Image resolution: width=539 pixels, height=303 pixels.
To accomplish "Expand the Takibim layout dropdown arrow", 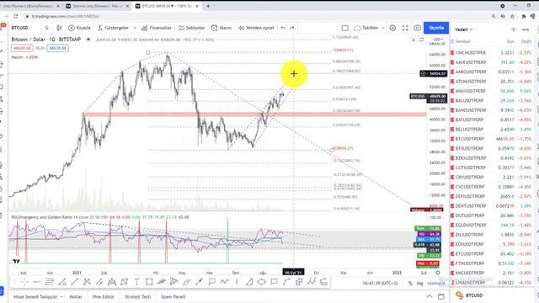I will 382,28.
